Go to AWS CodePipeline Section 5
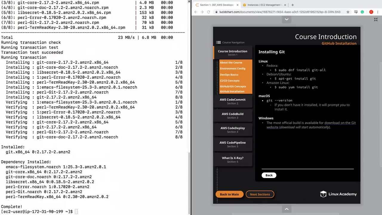The width and height of the screenshot is (382, 215). point(232,144)
